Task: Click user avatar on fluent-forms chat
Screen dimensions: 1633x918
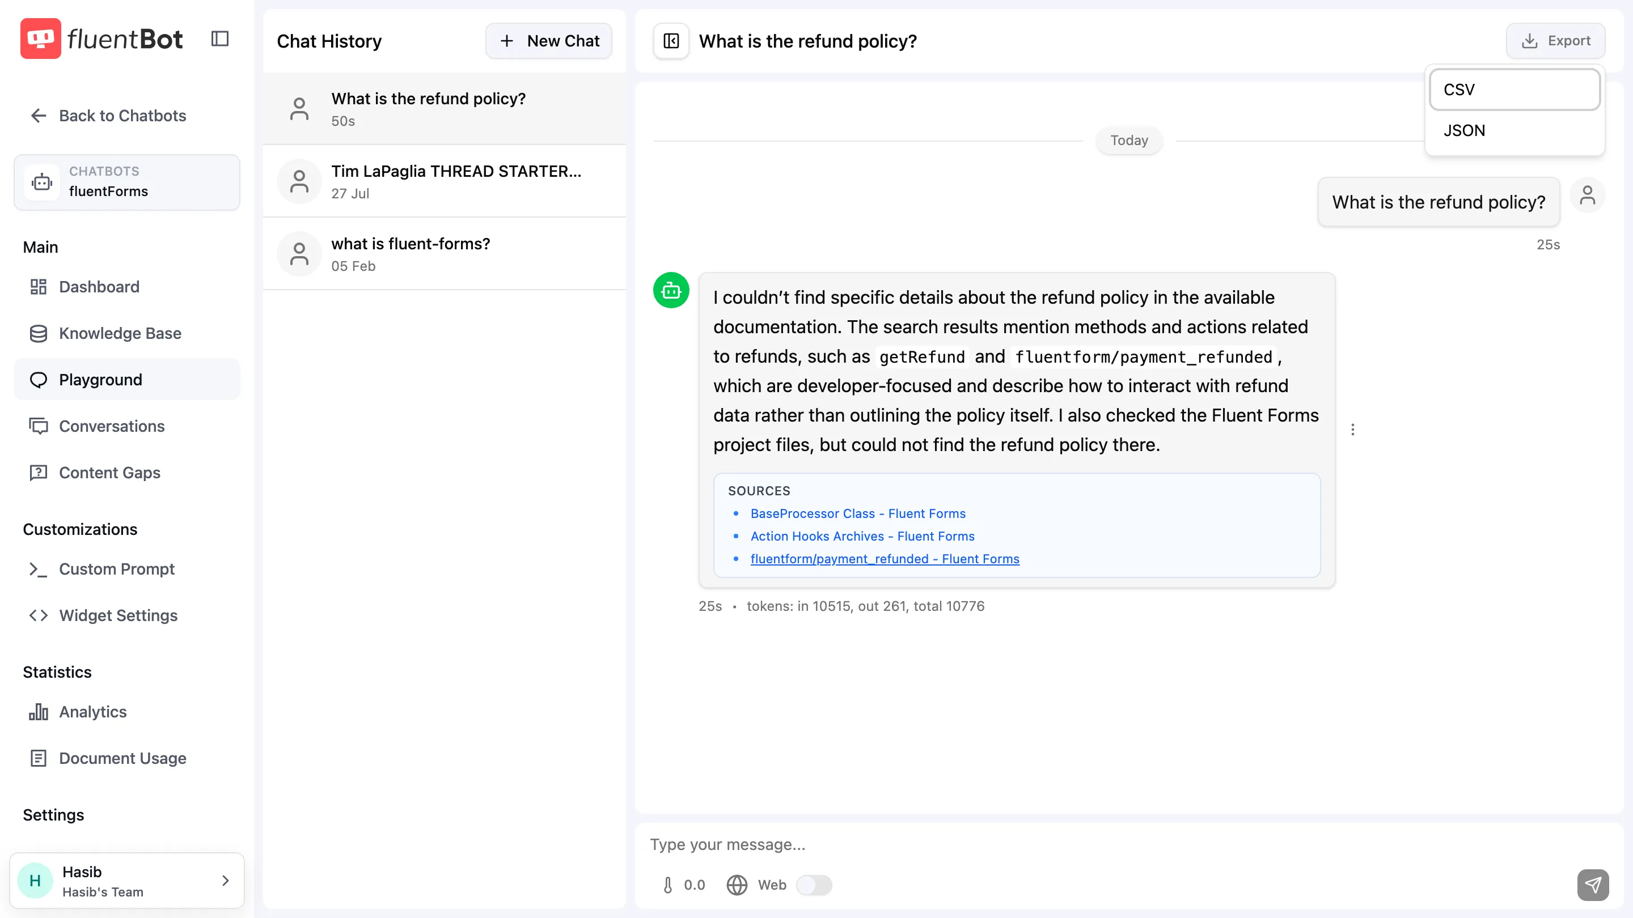Action: (299, 254)
